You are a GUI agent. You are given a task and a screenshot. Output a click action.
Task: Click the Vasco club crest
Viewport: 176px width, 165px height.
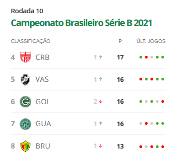26,80
